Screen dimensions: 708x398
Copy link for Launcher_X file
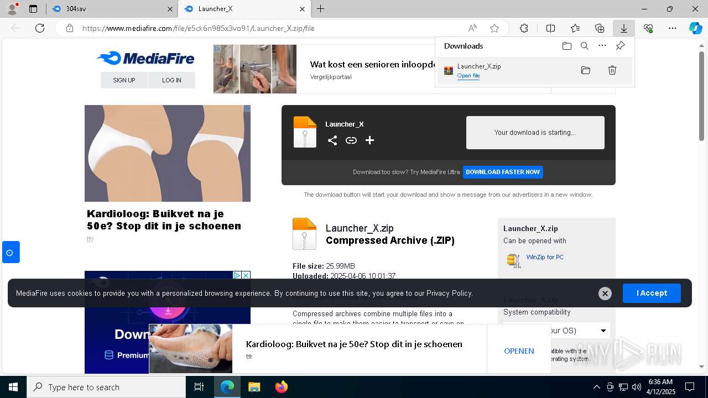351,140
